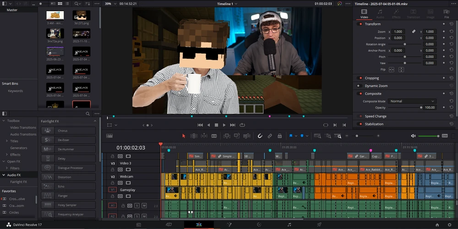Click the Replace Clip toolbar icon
This screenshot has width=458, height=229.
tap(247, 136)
